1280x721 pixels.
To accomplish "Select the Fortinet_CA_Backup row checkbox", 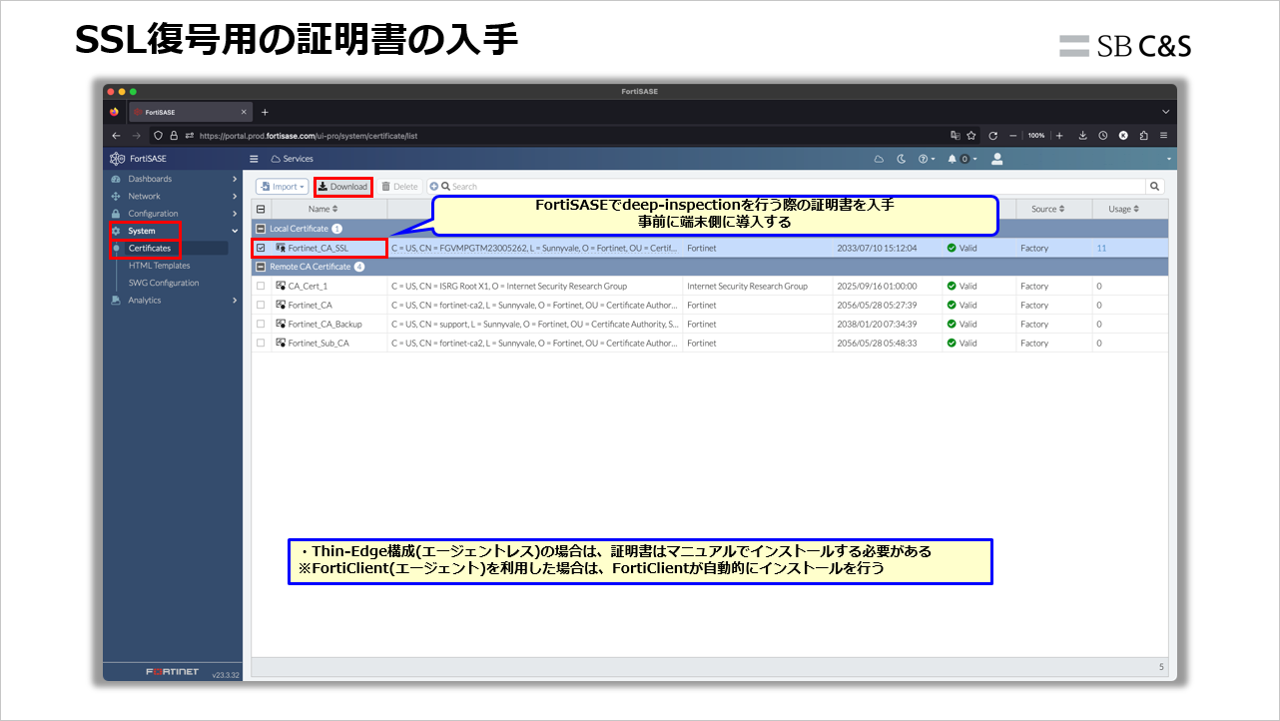I will click(260, 324).
